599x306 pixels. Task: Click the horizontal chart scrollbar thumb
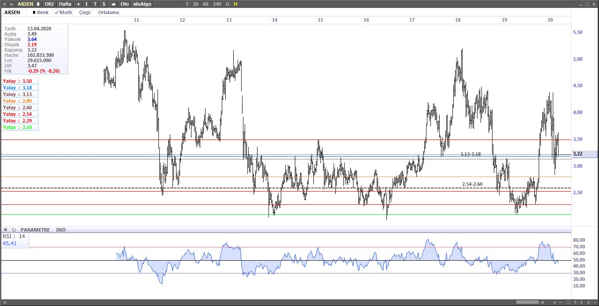tap(527, 302)
